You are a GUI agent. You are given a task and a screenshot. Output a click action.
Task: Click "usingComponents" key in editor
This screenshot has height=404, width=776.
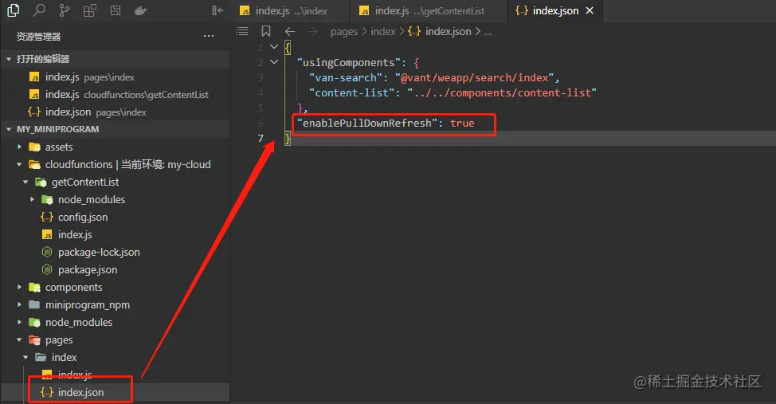[348, 62]
